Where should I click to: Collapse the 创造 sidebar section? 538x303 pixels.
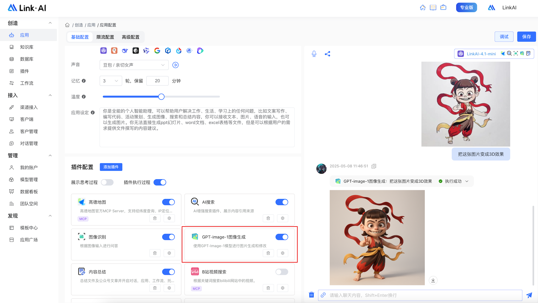point(50,23)
